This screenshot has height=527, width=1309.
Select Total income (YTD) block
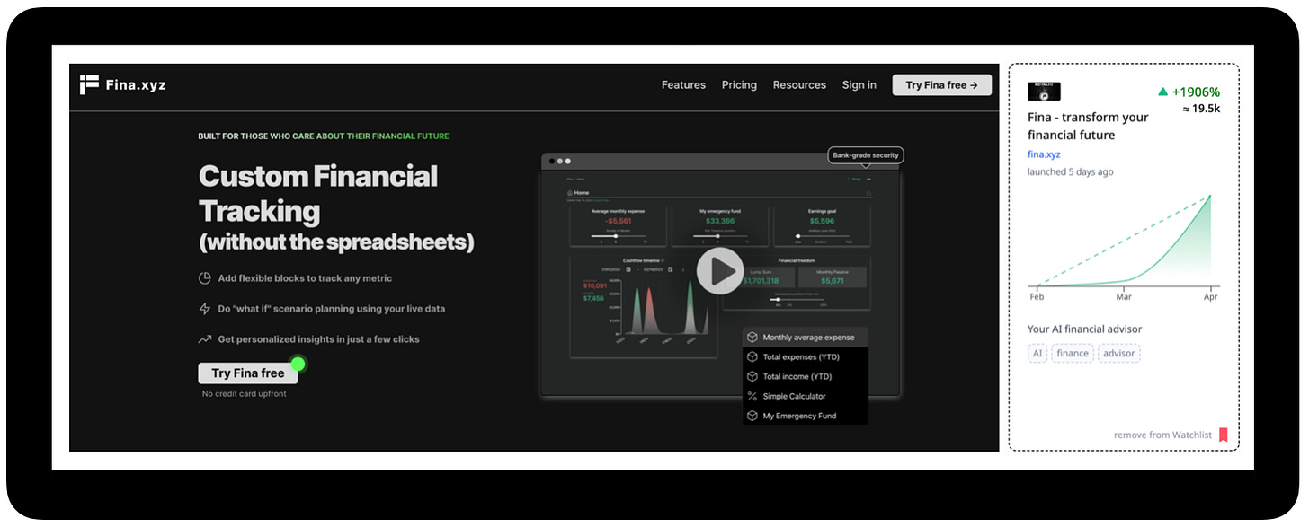tap(806, 377)
